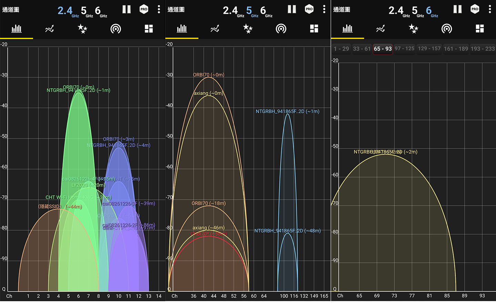Switch middle panel to 6 GHz band
The width and height of the screenshot is (496, 303).
(266, 11)
